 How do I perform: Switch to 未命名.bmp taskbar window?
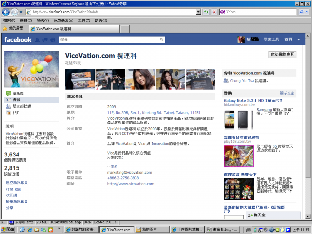[223, 230]
